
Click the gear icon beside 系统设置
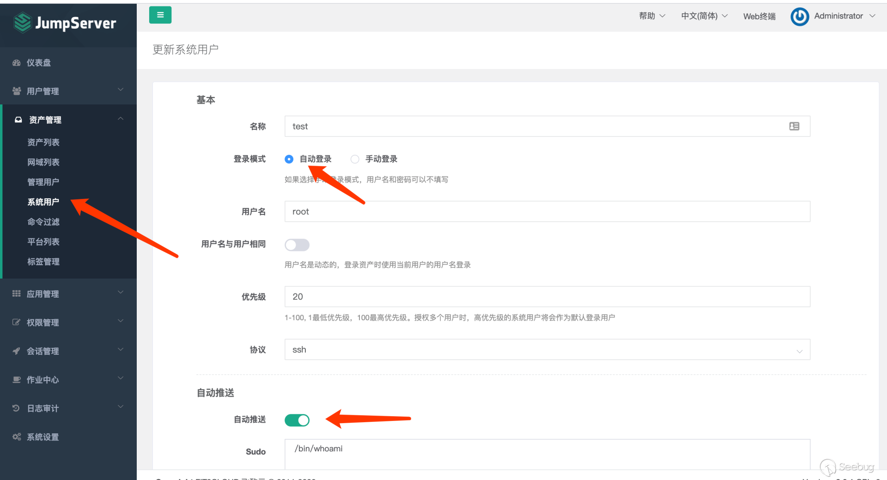click(x=17, y=437)
